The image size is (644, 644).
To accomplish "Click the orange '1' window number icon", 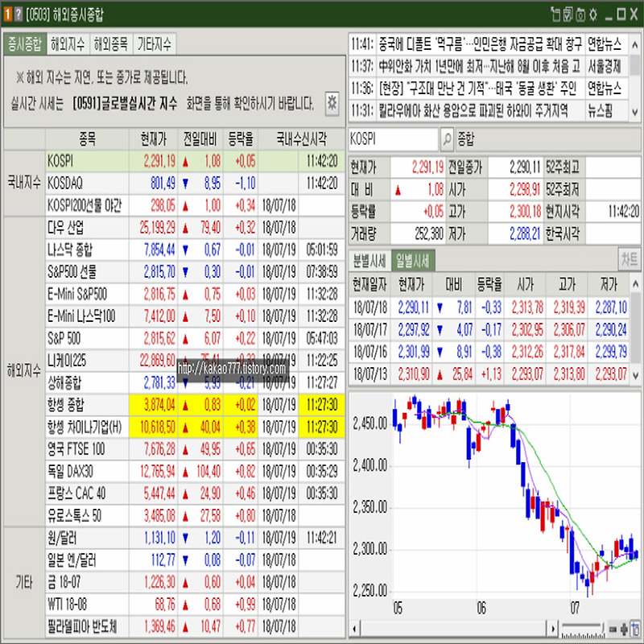I will tap(6, 14).
